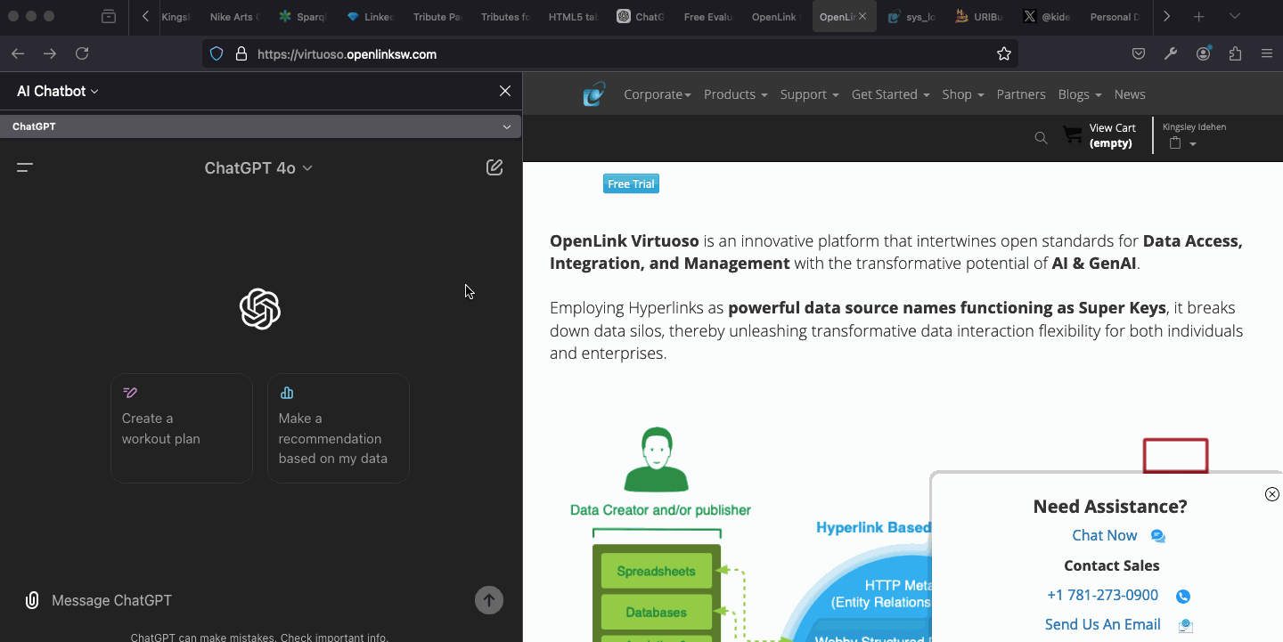
Task: Close the AI Chatbot sidebar
Action: (x=505, y=91)
